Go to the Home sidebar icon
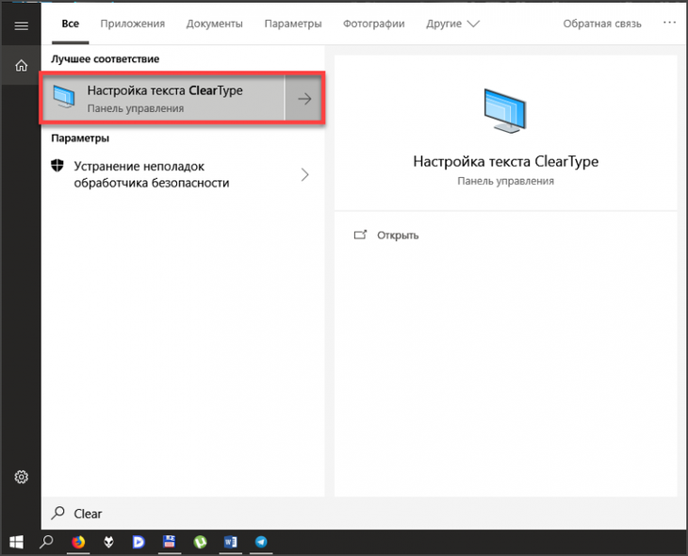Viewport: 688px width, 556px height. click(x=21, y=65)
